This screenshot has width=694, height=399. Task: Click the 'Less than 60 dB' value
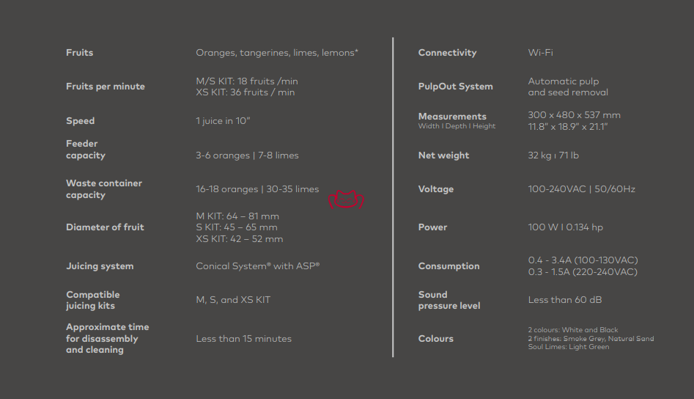(x=565, y=300)
